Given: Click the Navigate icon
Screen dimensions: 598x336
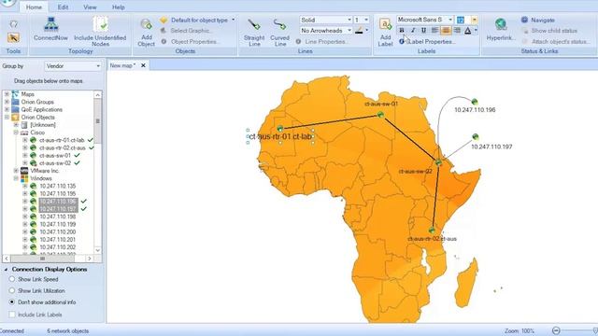Looking at the screenshot, I should click(x=525, y=20).
